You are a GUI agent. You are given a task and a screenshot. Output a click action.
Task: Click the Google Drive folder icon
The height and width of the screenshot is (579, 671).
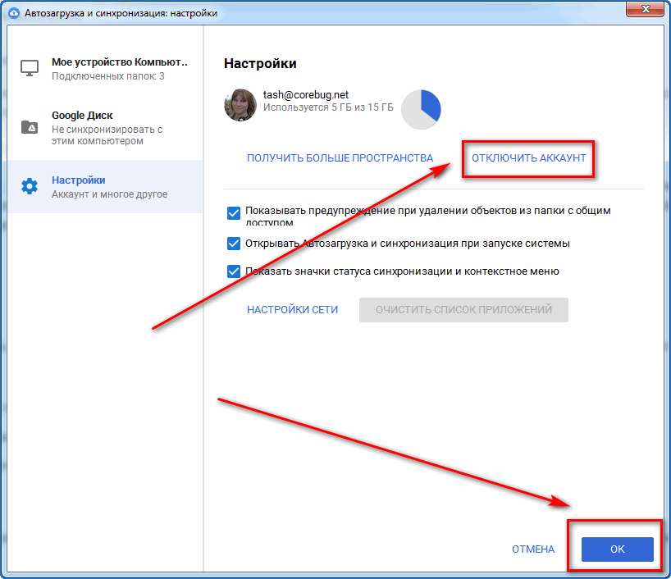pyautogui.click(x=30, y=127)
